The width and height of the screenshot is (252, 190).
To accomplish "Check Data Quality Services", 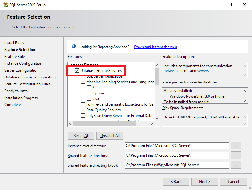I will pos(83,110).
